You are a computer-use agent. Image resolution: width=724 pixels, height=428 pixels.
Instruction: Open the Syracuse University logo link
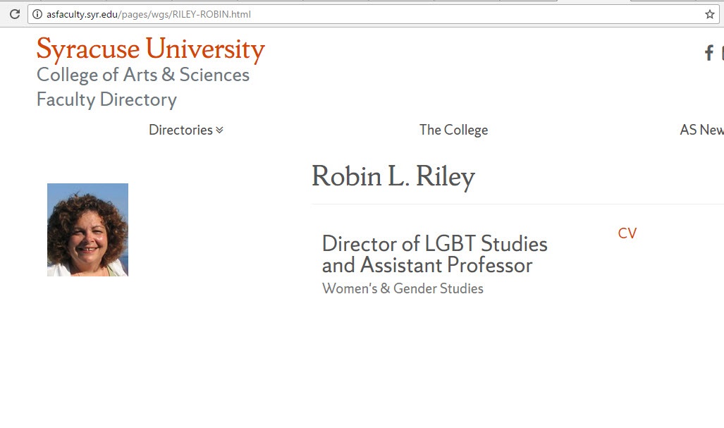(149, 48)
